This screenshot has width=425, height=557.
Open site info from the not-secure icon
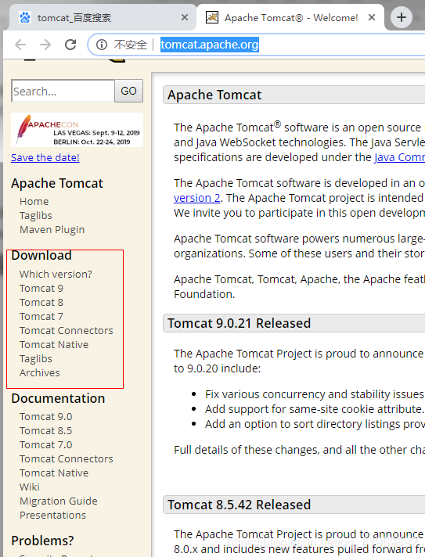[x=102, y=45]
